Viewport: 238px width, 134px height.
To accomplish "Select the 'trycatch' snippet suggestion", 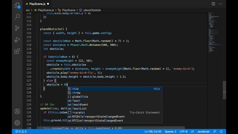I will (x=115, y=112).
